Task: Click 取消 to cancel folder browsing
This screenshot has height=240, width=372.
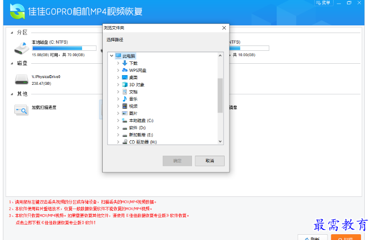Action: click(x=209, y=160)
